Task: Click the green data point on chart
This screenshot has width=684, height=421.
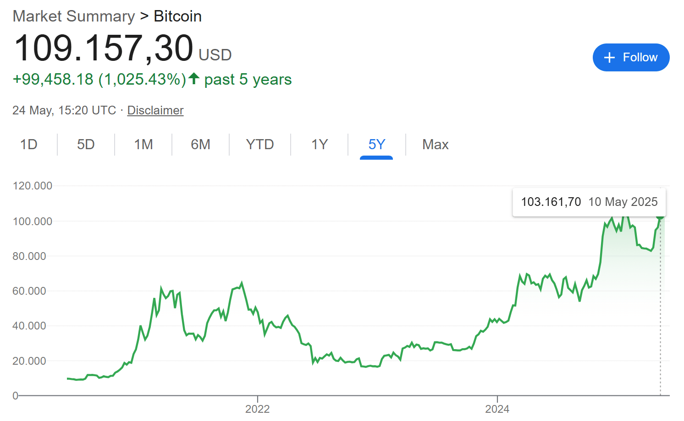Action: click(x=660, y=217)
